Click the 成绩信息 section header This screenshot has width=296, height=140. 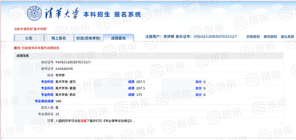tap(23, 56)
